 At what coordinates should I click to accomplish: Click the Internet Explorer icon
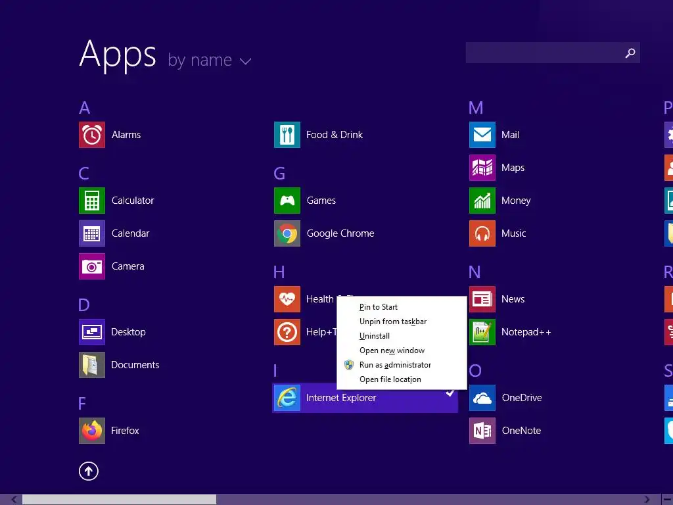click(x=287, y=398)
